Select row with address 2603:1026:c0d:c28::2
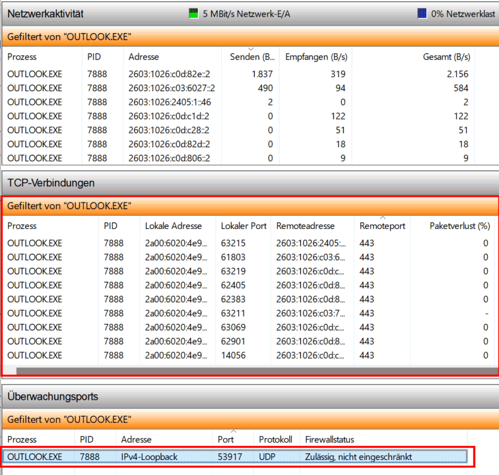The width and height of the screenshot is (499, 475). pyautogui.click(x=238, y=130)
